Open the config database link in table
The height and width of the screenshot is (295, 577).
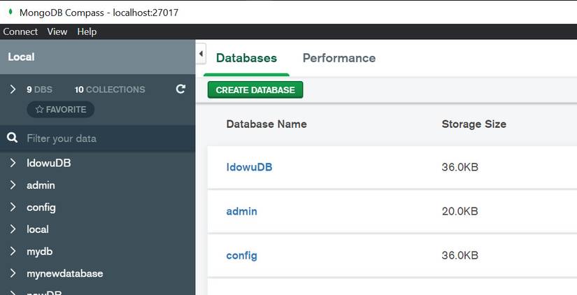click(x=241, y=255)
